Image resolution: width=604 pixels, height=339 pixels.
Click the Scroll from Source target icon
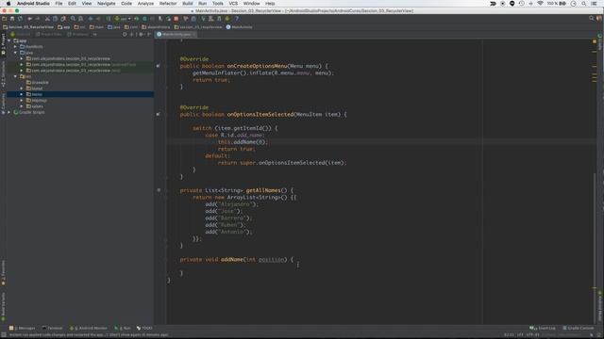click(125, 34)
